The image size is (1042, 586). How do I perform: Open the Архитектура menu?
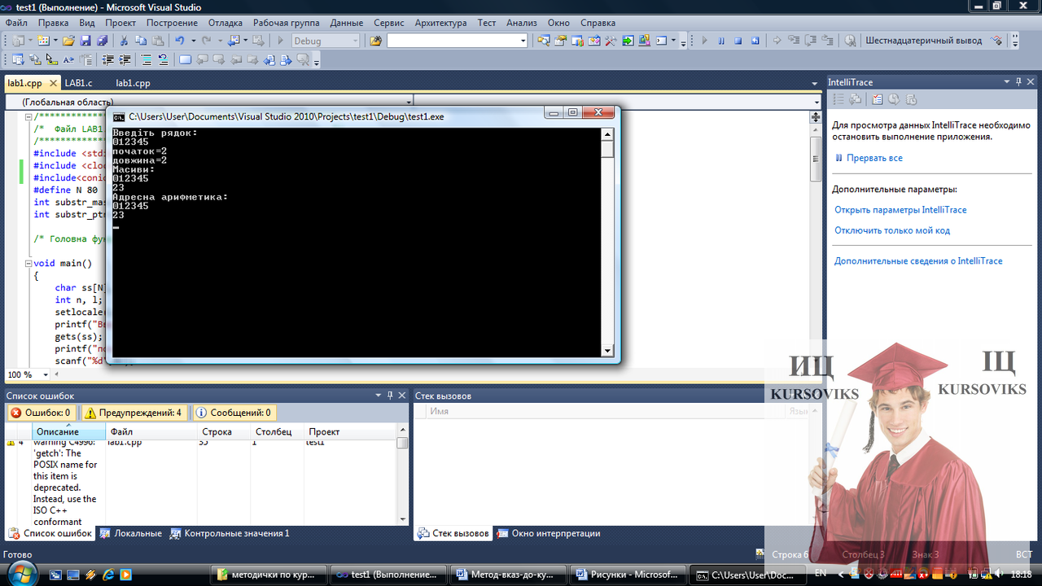tap(440, 23)
